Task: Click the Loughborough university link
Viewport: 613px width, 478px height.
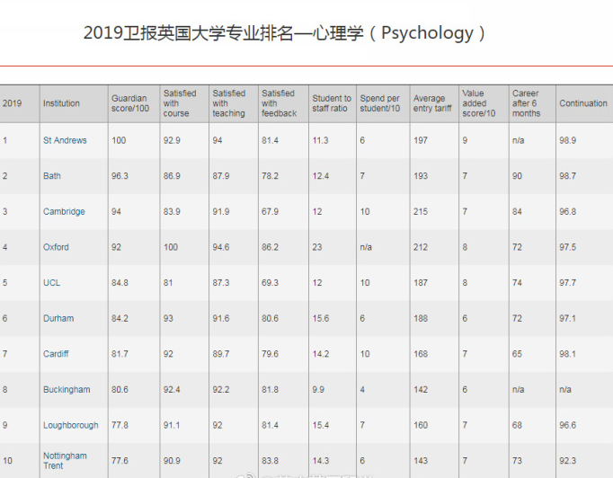Action: coord(72,425)
